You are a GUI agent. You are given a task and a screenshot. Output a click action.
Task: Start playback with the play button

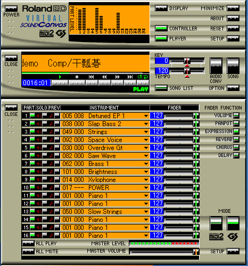pyautogui.click(x=60, y=82)
